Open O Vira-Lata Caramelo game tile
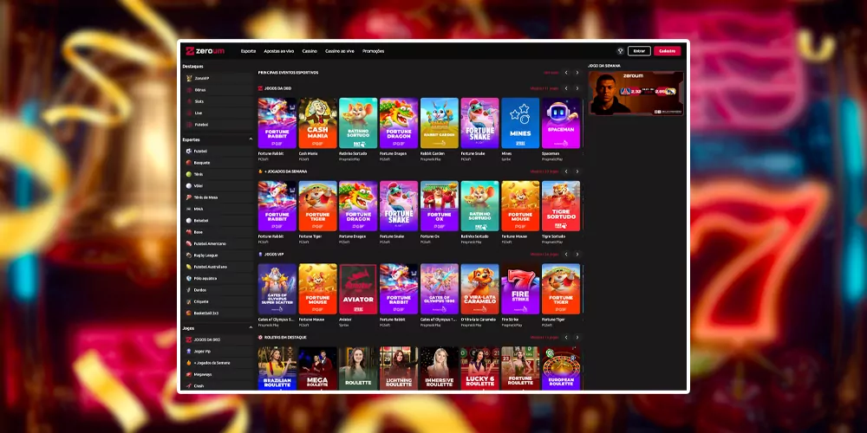This screenshot has height=433, width=867. [x=480, y=289]
